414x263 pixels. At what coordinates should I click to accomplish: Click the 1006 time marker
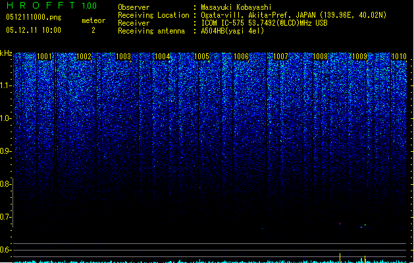[x=242, y=57]
